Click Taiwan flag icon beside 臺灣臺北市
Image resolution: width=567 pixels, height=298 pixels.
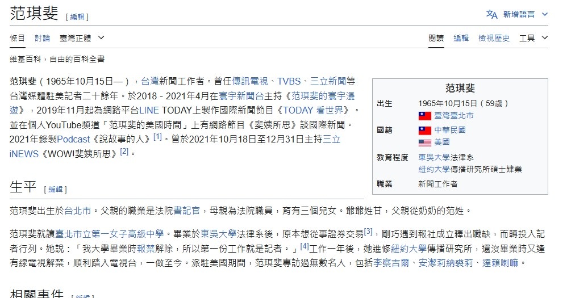[425, 116]
